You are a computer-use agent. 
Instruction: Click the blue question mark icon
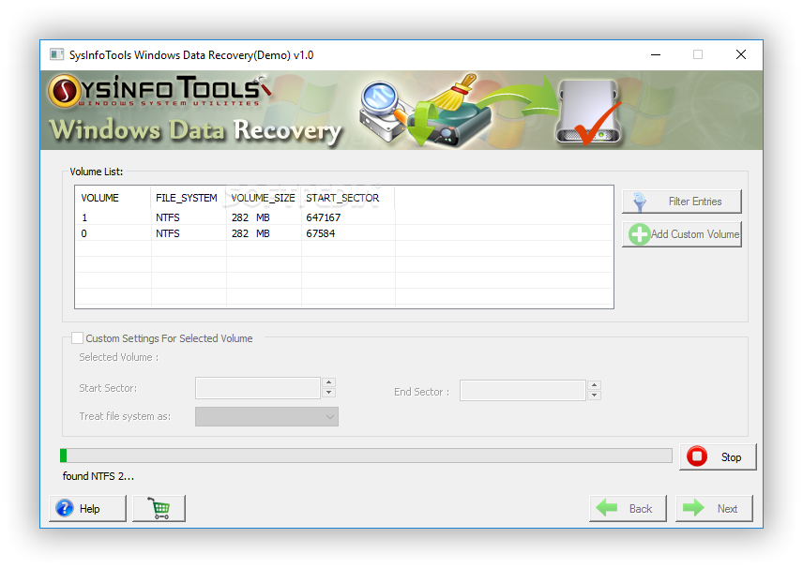tap(65, 509)
